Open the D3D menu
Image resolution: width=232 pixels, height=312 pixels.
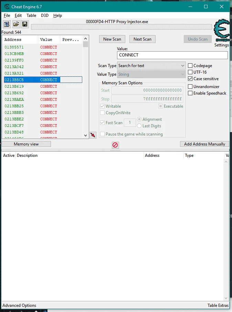click(x=45, y=15)
